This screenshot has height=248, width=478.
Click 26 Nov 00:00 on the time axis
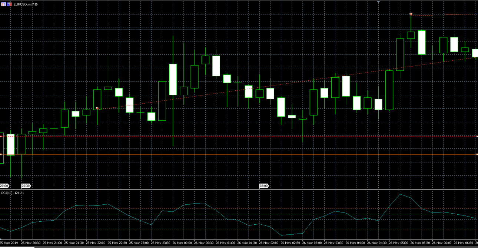(182, 243)
